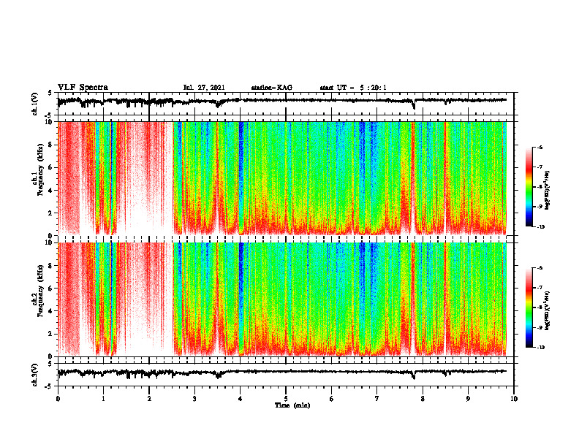Click the ch.1(V) waveform axis label
Screen dimensions: 579x447
tap(35, 104)
